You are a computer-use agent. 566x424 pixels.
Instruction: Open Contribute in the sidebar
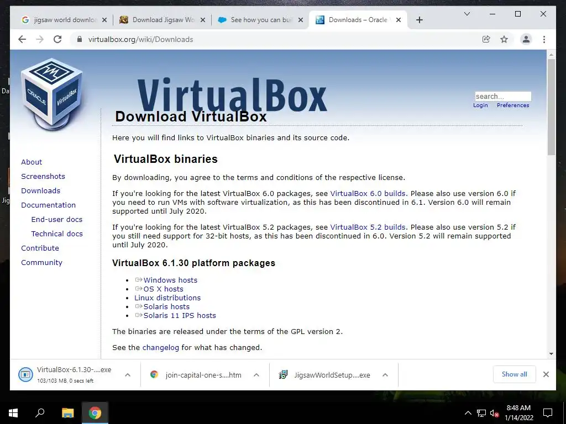click(x=40, y=248)
